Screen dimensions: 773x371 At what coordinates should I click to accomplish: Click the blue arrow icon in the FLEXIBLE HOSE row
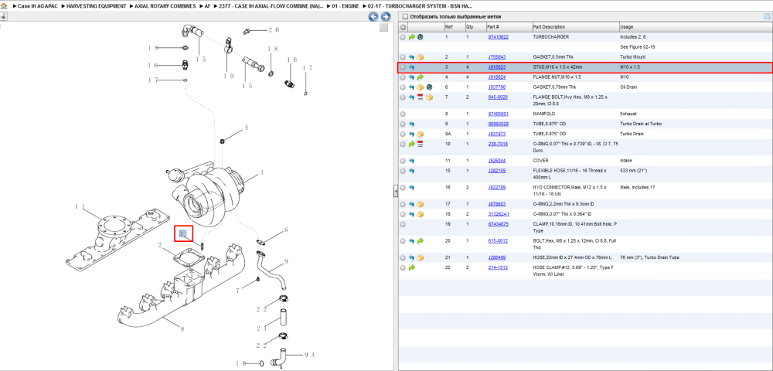tap(412, 171)
